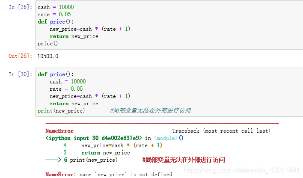
Task: Click indented 'cash = 10000' in cell 30
Action: [68, 82]
